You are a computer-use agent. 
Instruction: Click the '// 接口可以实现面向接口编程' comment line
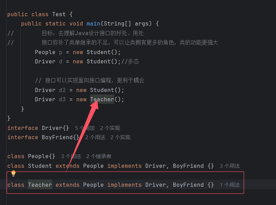[x=90, y=81]
